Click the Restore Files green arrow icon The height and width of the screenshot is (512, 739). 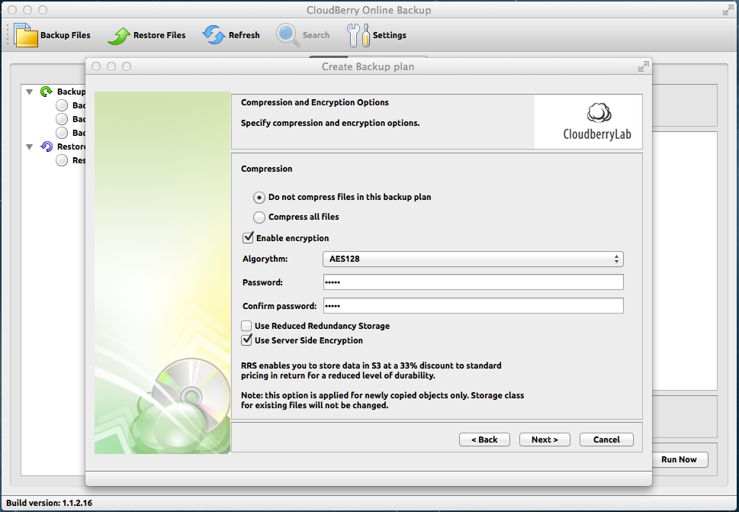119,35
